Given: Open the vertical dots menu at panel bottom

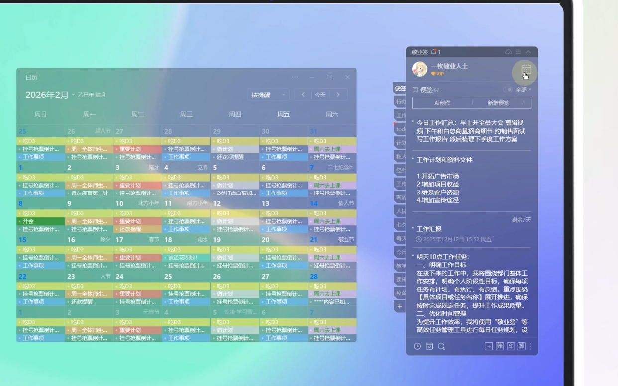Looking at the screenshot, I should click(530, 346).
